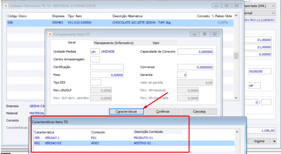This screenshot has width=281, height=154.
Task: Click the V01.010.010000 item type cell
Action: pos(79,22)
